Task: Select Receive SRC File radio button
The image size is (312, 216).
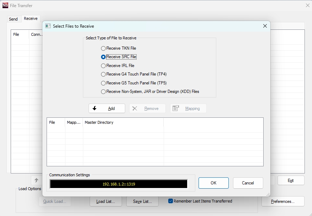Action: pyautogui.click(x=104, y=57)
